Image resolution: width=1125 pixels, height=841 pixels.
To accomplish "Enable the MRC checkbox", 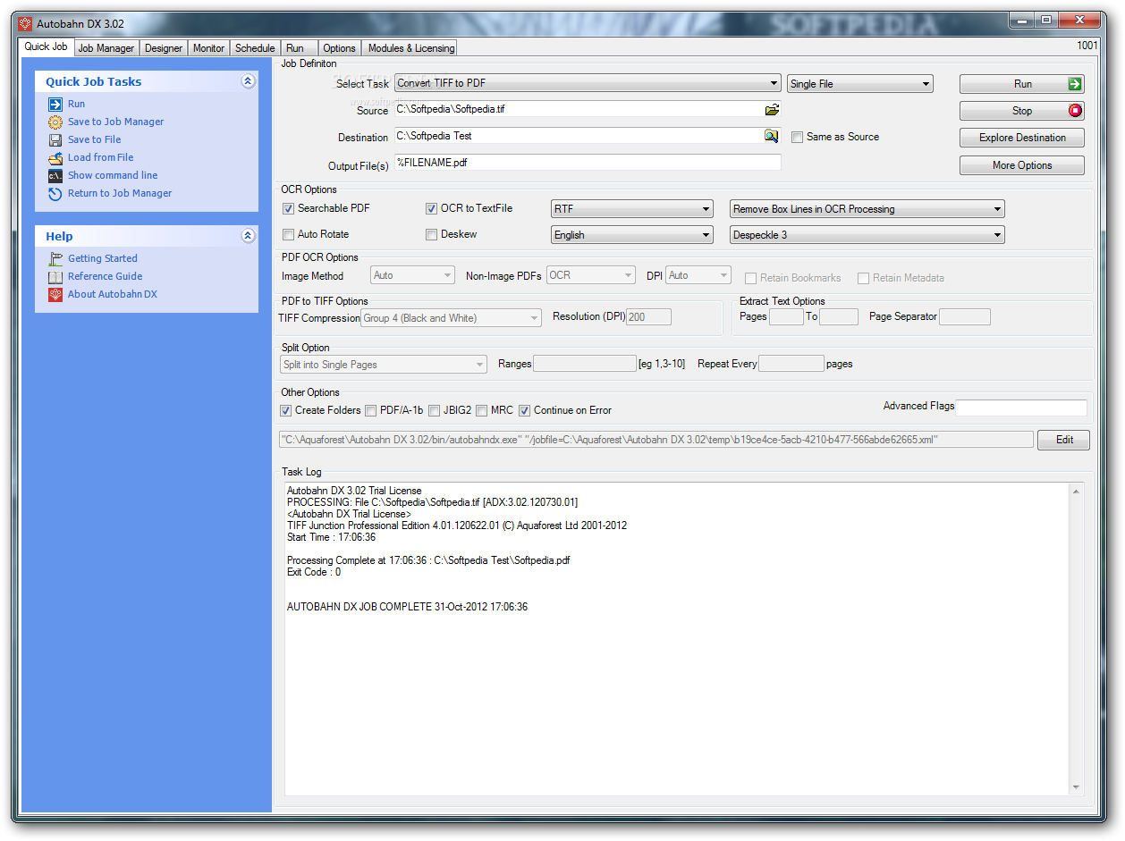I will tap(482, 410).
